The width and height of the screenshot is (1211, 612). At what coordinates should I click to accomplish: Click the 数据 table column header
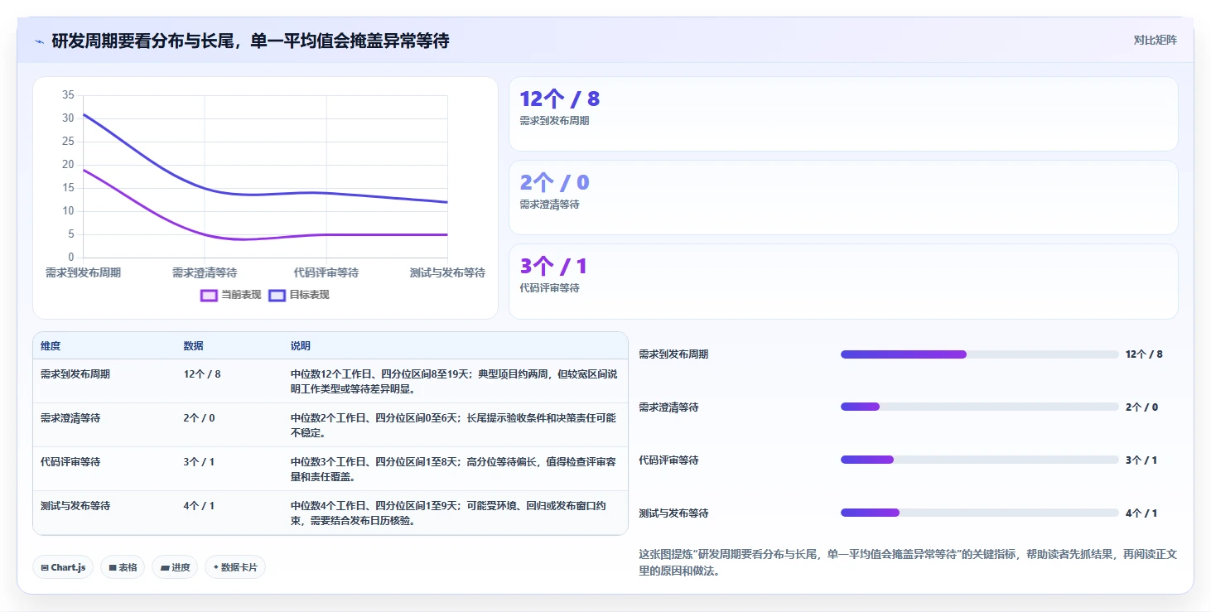tap(193, 346)
